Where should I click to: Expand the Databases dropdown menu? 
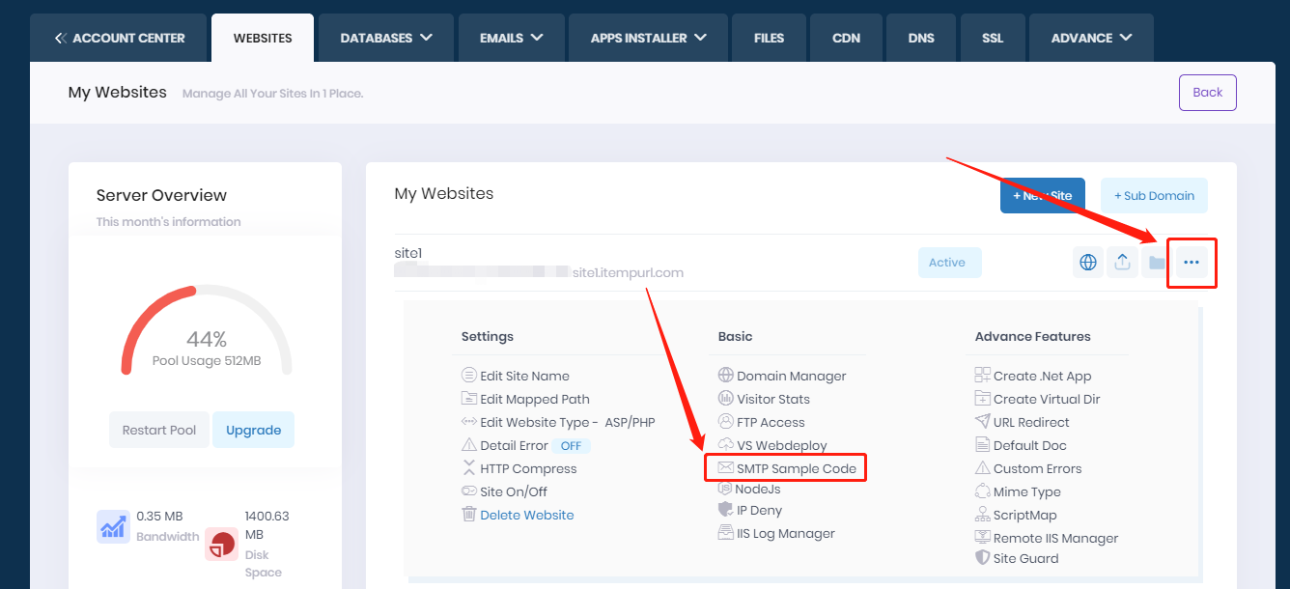[x=386, y=38]
